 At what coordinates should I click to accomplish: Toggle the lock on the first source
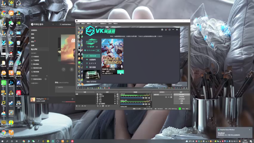[117, 94]
